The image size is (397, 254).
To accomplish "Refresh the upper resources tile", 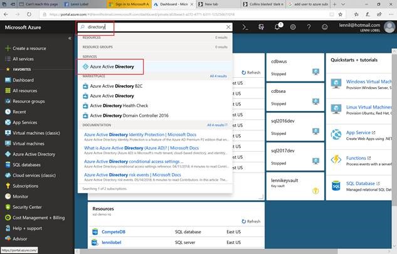I will (x=251, y=73).
